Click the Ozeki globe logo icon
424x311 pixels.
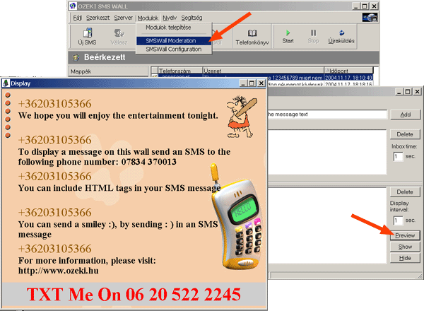click(x=370, y=18)
